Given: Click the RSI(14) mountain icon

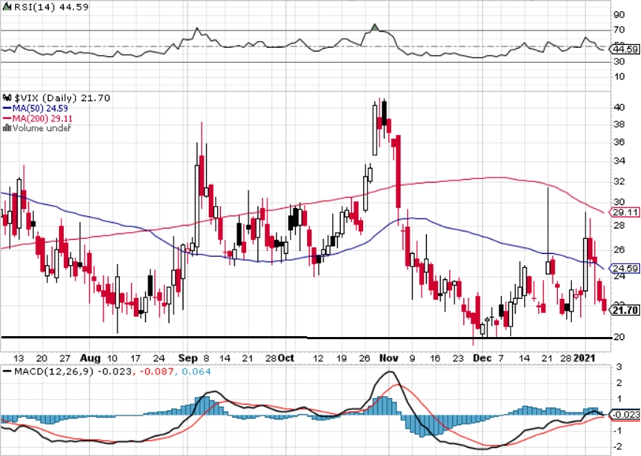Looking at the screenshot, I should [x=7, y=7].
